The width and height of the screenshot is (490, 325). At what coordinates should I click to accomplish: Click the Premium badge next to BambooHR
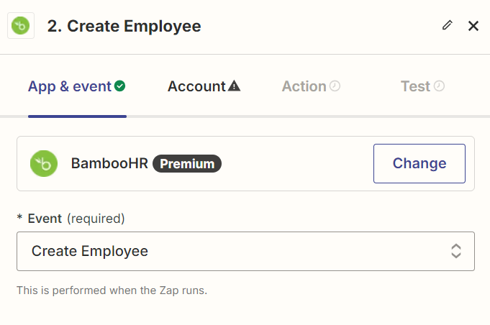[x=187, y=164]
